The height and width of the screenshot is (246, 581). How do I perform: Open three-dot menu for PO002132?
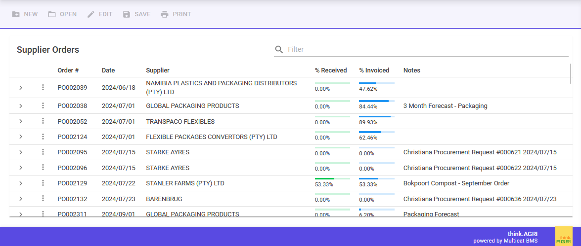point(43,198)
